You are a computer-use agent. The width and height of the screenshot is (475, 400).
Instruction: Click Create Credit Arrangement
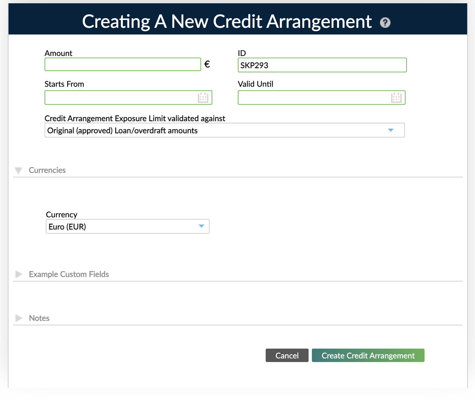point(368,355)
